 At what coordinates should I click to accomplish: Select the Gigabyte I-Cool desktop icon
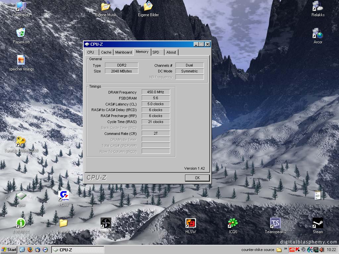64,196
